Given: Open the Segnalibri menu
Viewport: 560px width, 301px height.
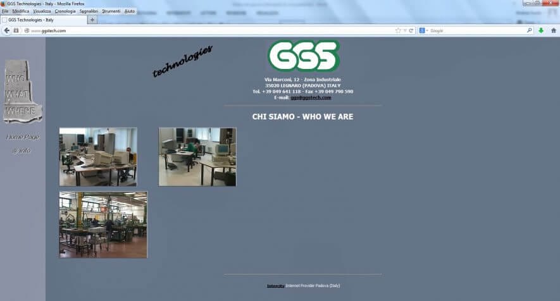Looking at the screenshot, I should (x=89, y=11).
